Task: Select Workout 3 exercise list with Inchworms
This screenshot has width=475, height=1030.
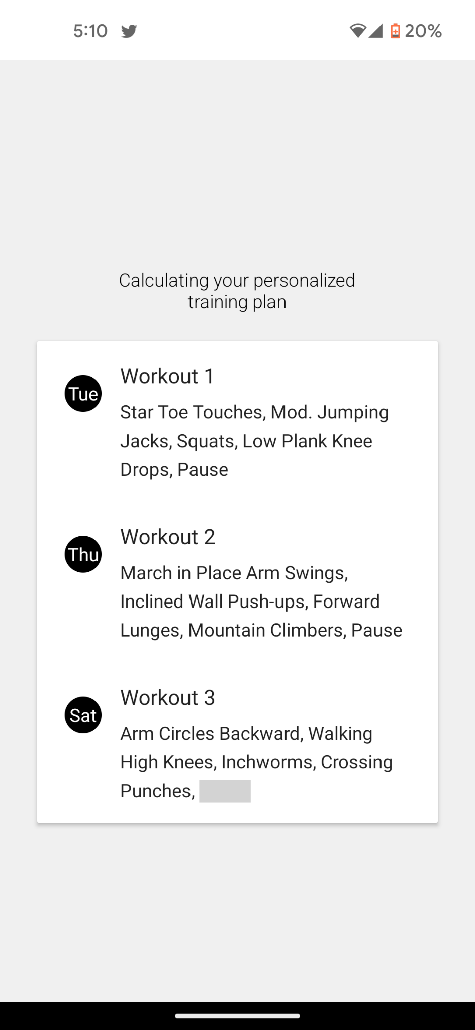Action: pyautogui.click(x=256, y=762)
